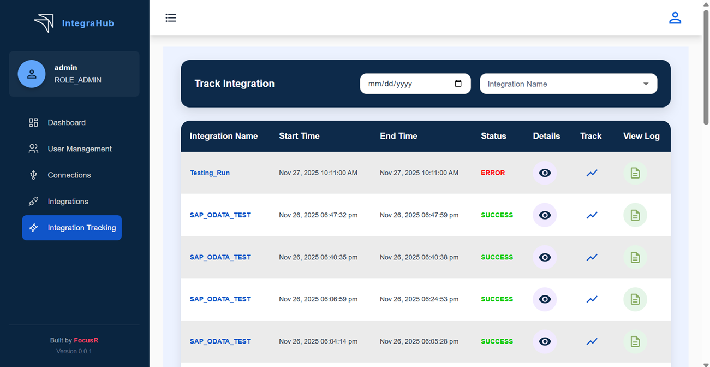Viewport: 710px width, 367px height.
Task: Open the calendar picker in the date field
Action: click(458, 83)
